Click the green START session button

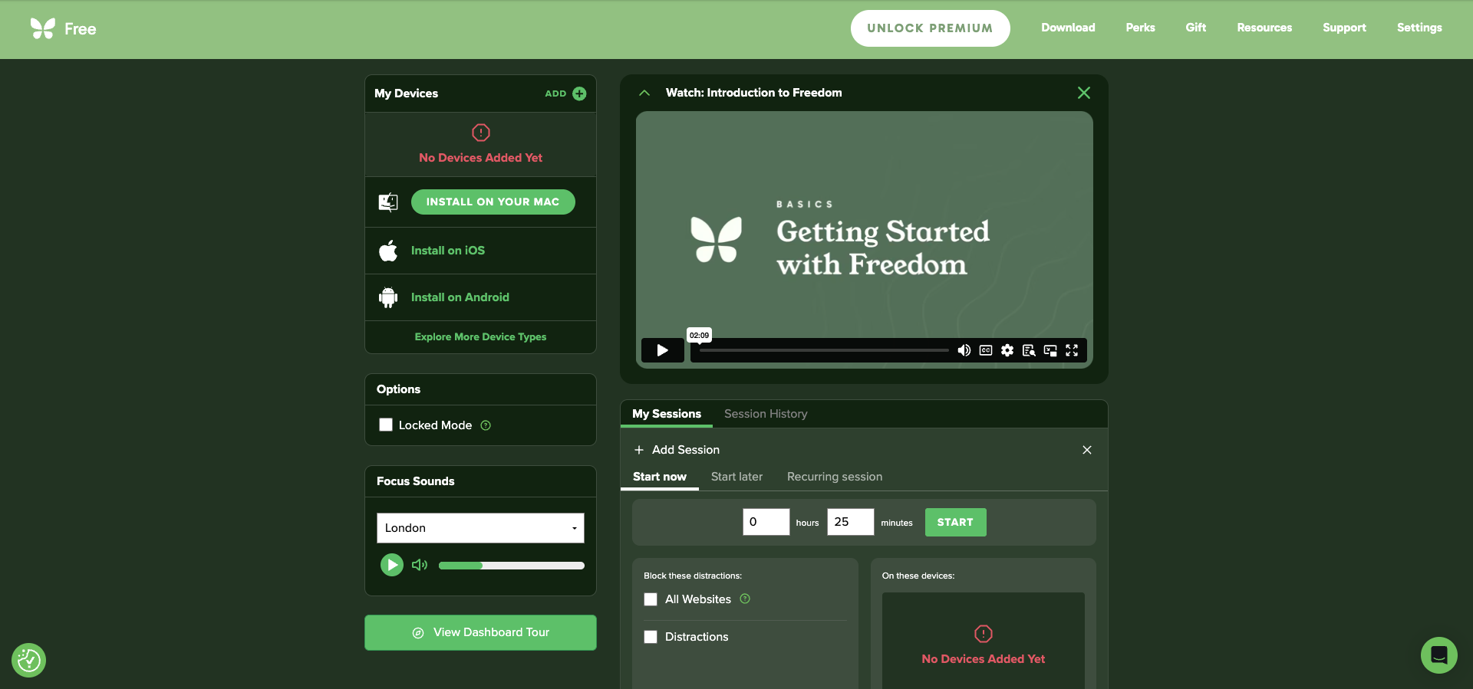(955, 522)
